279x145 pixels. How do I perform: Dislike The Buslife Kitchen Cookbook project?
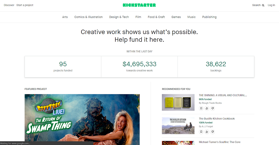pyautogui.click(x=213, y=132)
